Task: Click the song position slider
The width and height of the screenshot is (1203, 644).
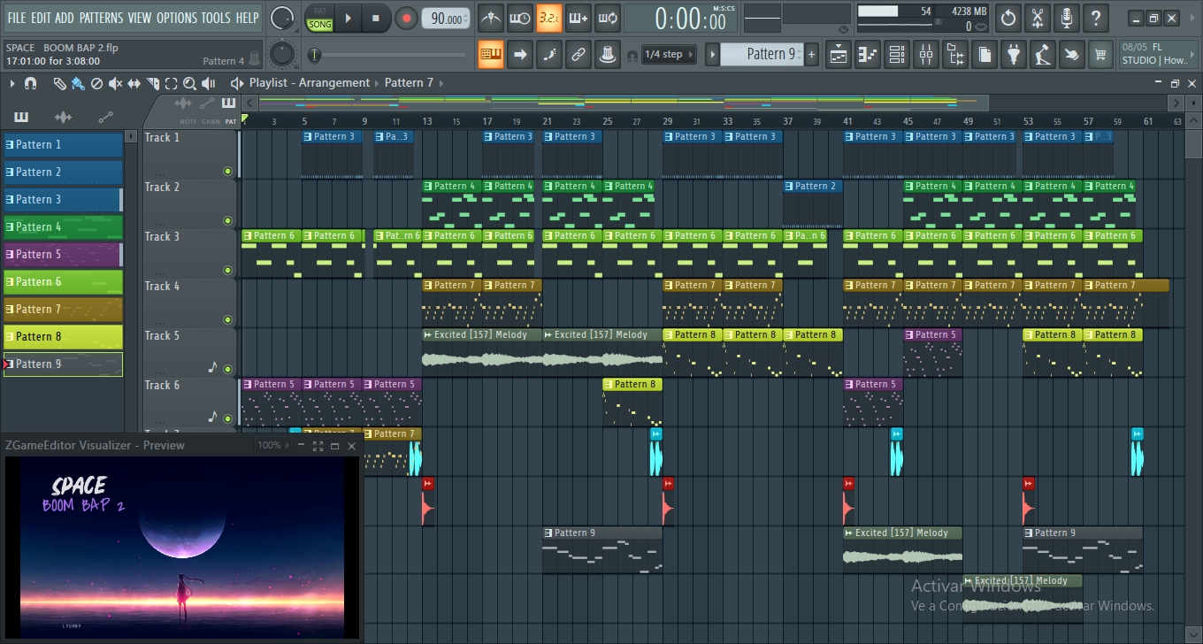Action: (387, 56)
